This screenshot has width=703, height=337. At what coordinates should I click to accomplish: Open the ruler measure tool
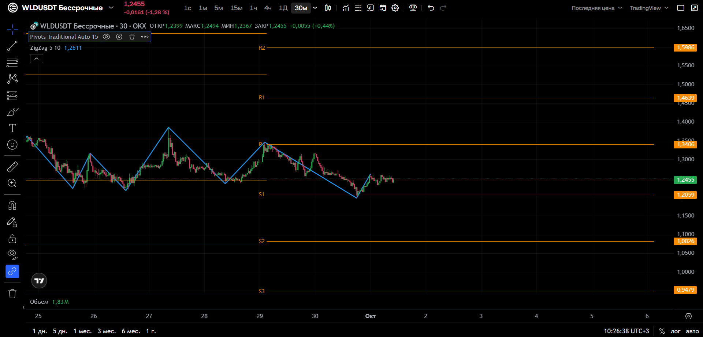point(12,167)
